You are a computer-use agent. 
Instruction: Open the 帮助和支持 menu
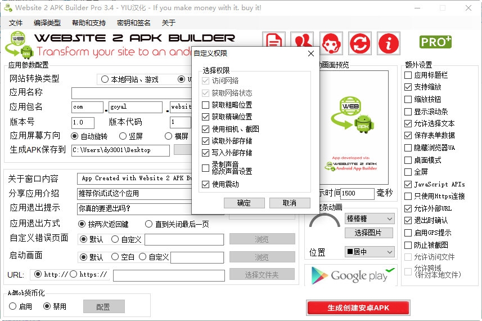pyautogui.click(x=89, y=23)
